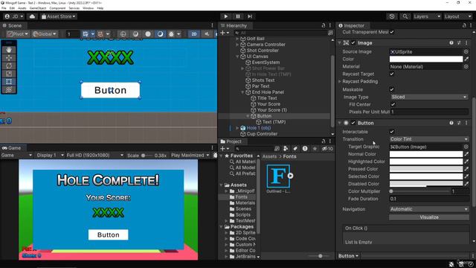Toggle the Raycast Target checkbox
Image resolution: width=476 pixels, height=268 pixels.
(x=392, y=74)
